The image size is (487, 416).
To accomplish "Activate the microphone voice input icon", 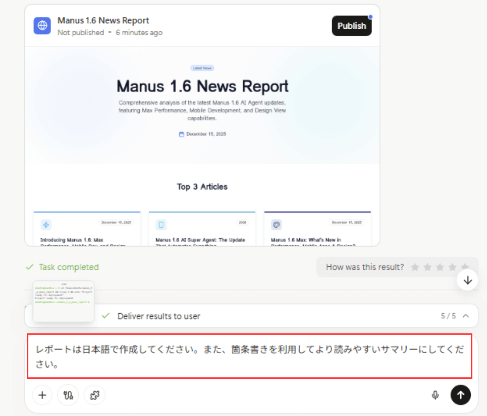I will click(x=435, y=395).
